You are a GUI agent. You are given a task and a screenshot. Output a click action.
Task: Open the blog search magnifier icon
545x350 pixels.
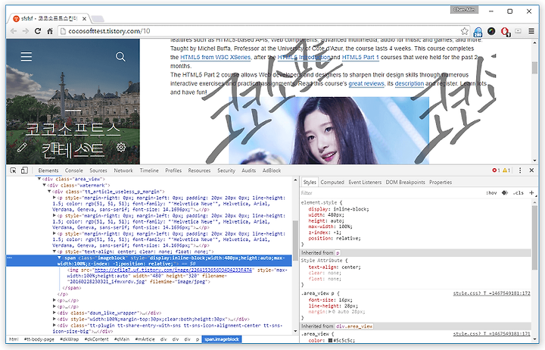[x=120, y=56]
